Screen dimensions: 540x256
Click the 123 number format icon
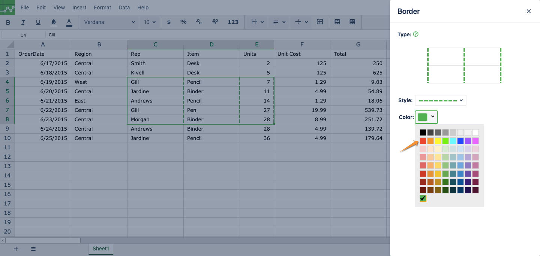pyautogui.click(x=233, y=22)
